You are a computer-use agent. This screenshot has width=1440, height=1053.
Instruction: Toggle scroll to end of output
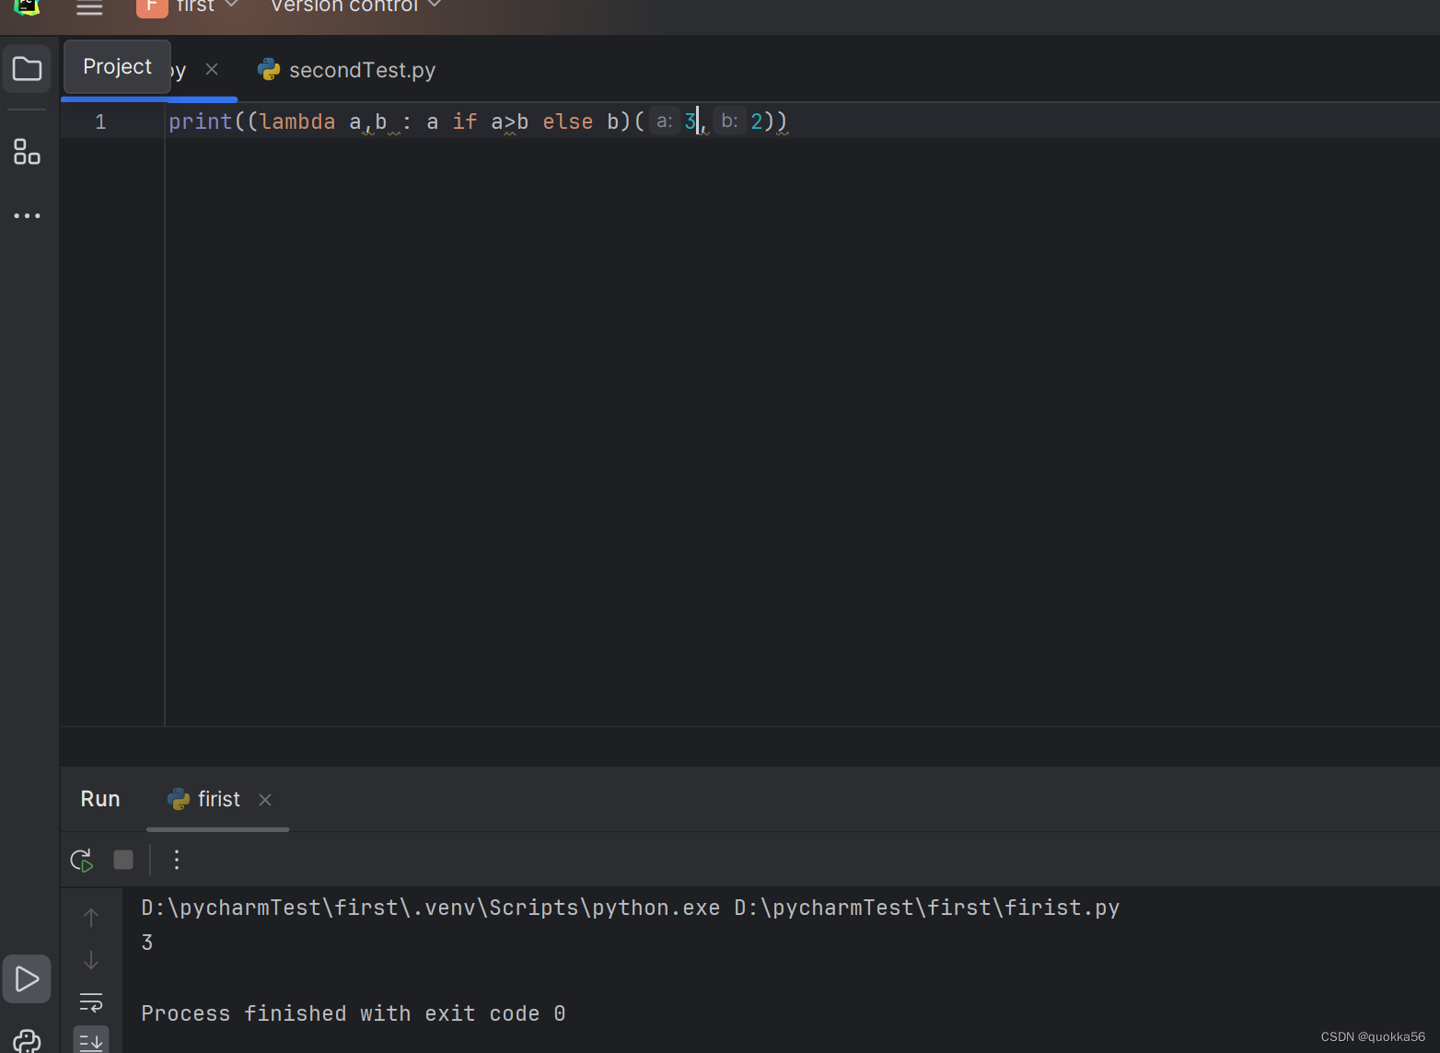point(91,1041)
